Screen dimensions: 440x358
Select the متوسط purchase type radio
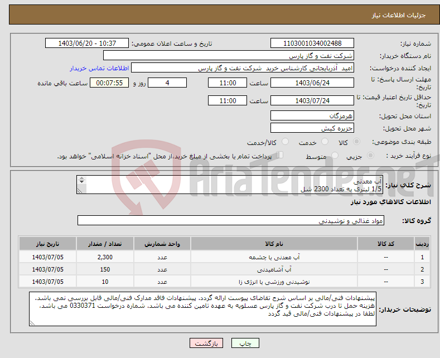(x=335, y=155)
